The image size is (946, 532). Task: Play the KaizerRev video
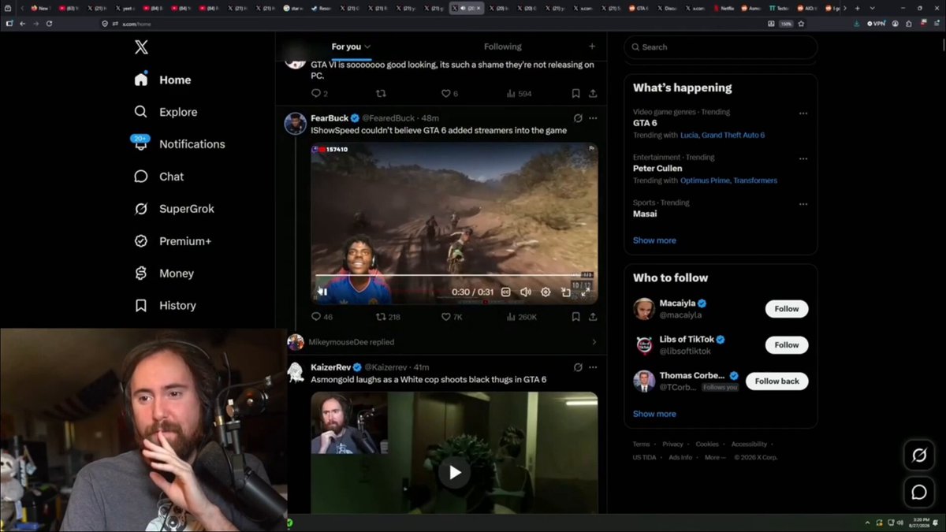[454, 472]
